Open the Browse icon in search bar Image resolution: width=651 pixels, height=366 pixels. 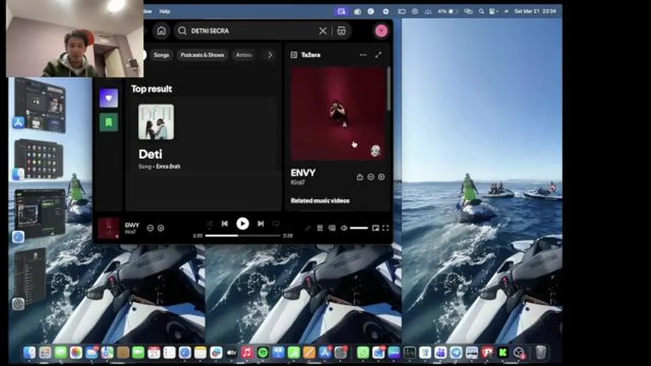342,31
